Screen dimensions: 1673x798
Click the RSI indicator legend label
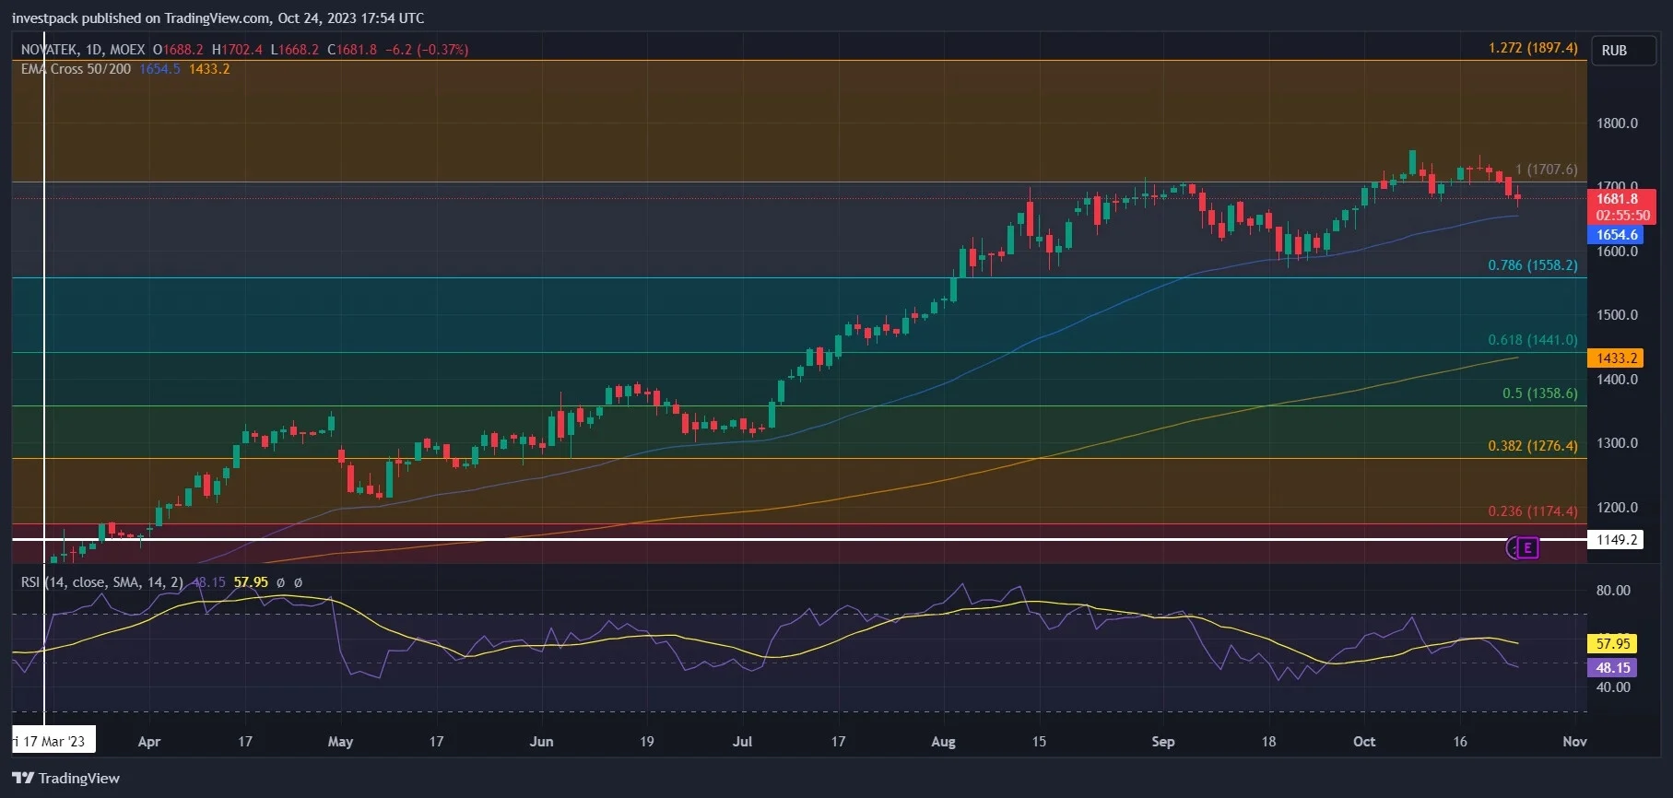(x=101, y=582)
